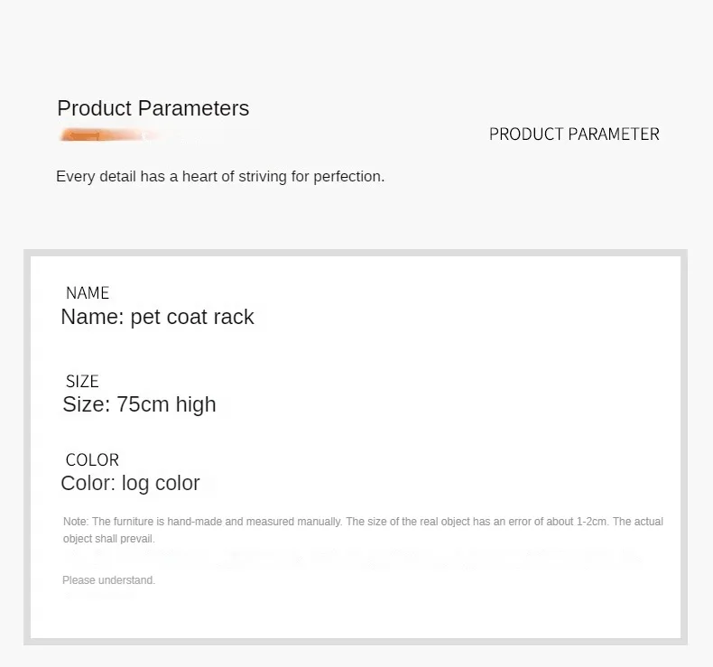
Task: Click the '75cm high' size value
Action: point(166,404)
